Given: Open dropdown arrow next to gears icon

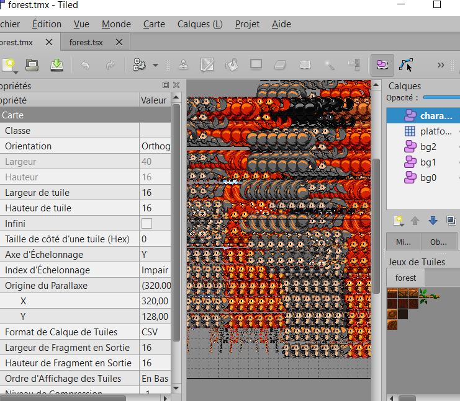Looking at the screenshot, I should pyautogui.click(x=155, y=65).
